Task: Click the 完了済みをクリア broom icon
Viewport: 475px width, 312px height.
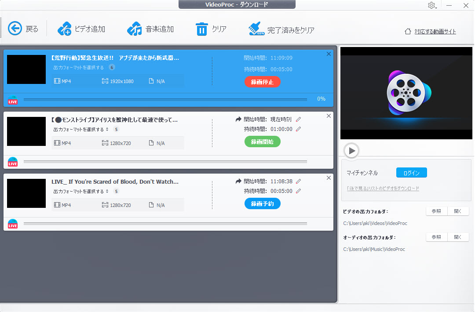Action: coord(256,29)
